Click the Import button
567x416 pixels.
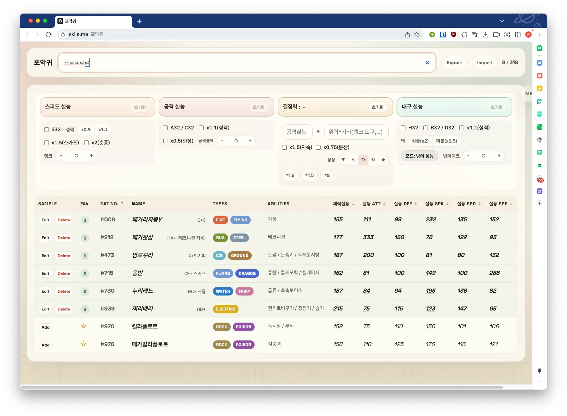(485, 63)
